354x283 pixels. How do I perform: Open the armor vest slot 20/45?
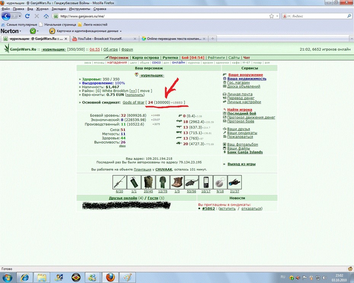(x=148, y=182)
